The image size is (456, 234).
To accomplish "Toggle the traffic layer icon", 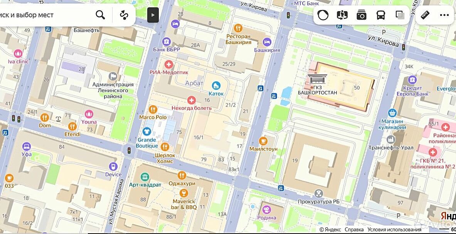I will (323, 15).
